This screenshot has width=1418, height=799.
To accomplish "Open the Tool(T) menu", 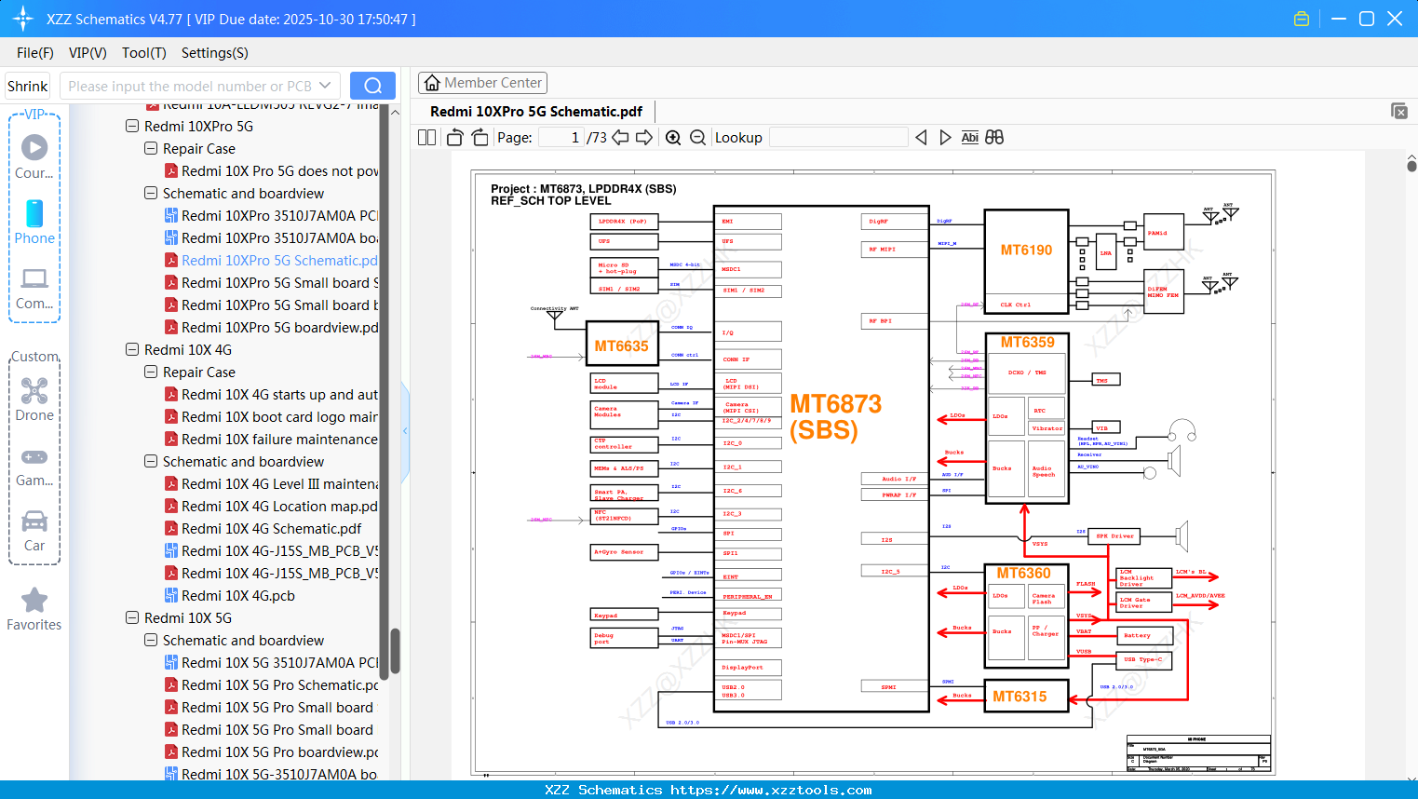I will (x=143, y=53).
